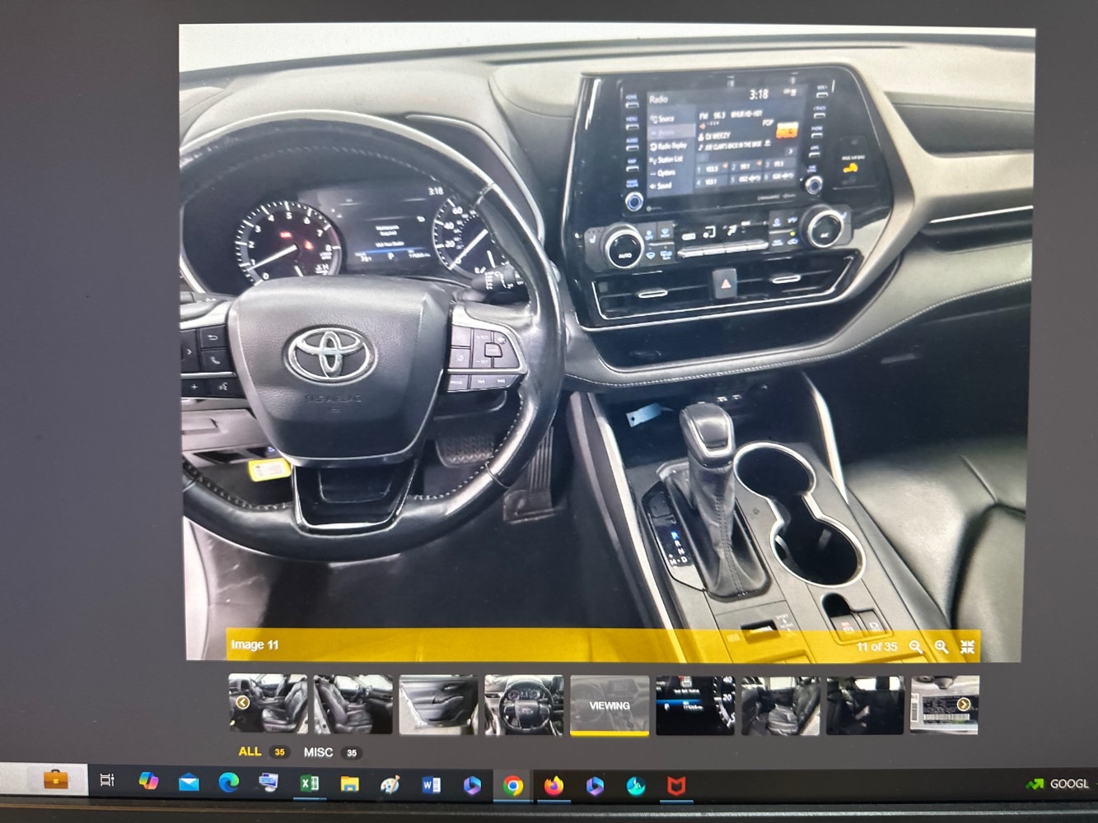Zoom in on the vehicle image
Viewport: 1098px width, 823px height.
941,647
